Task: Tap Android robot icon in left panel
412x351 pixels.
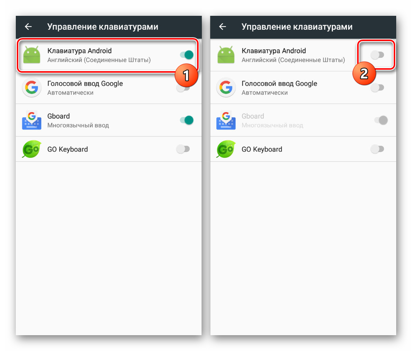Action: point(32,55)
